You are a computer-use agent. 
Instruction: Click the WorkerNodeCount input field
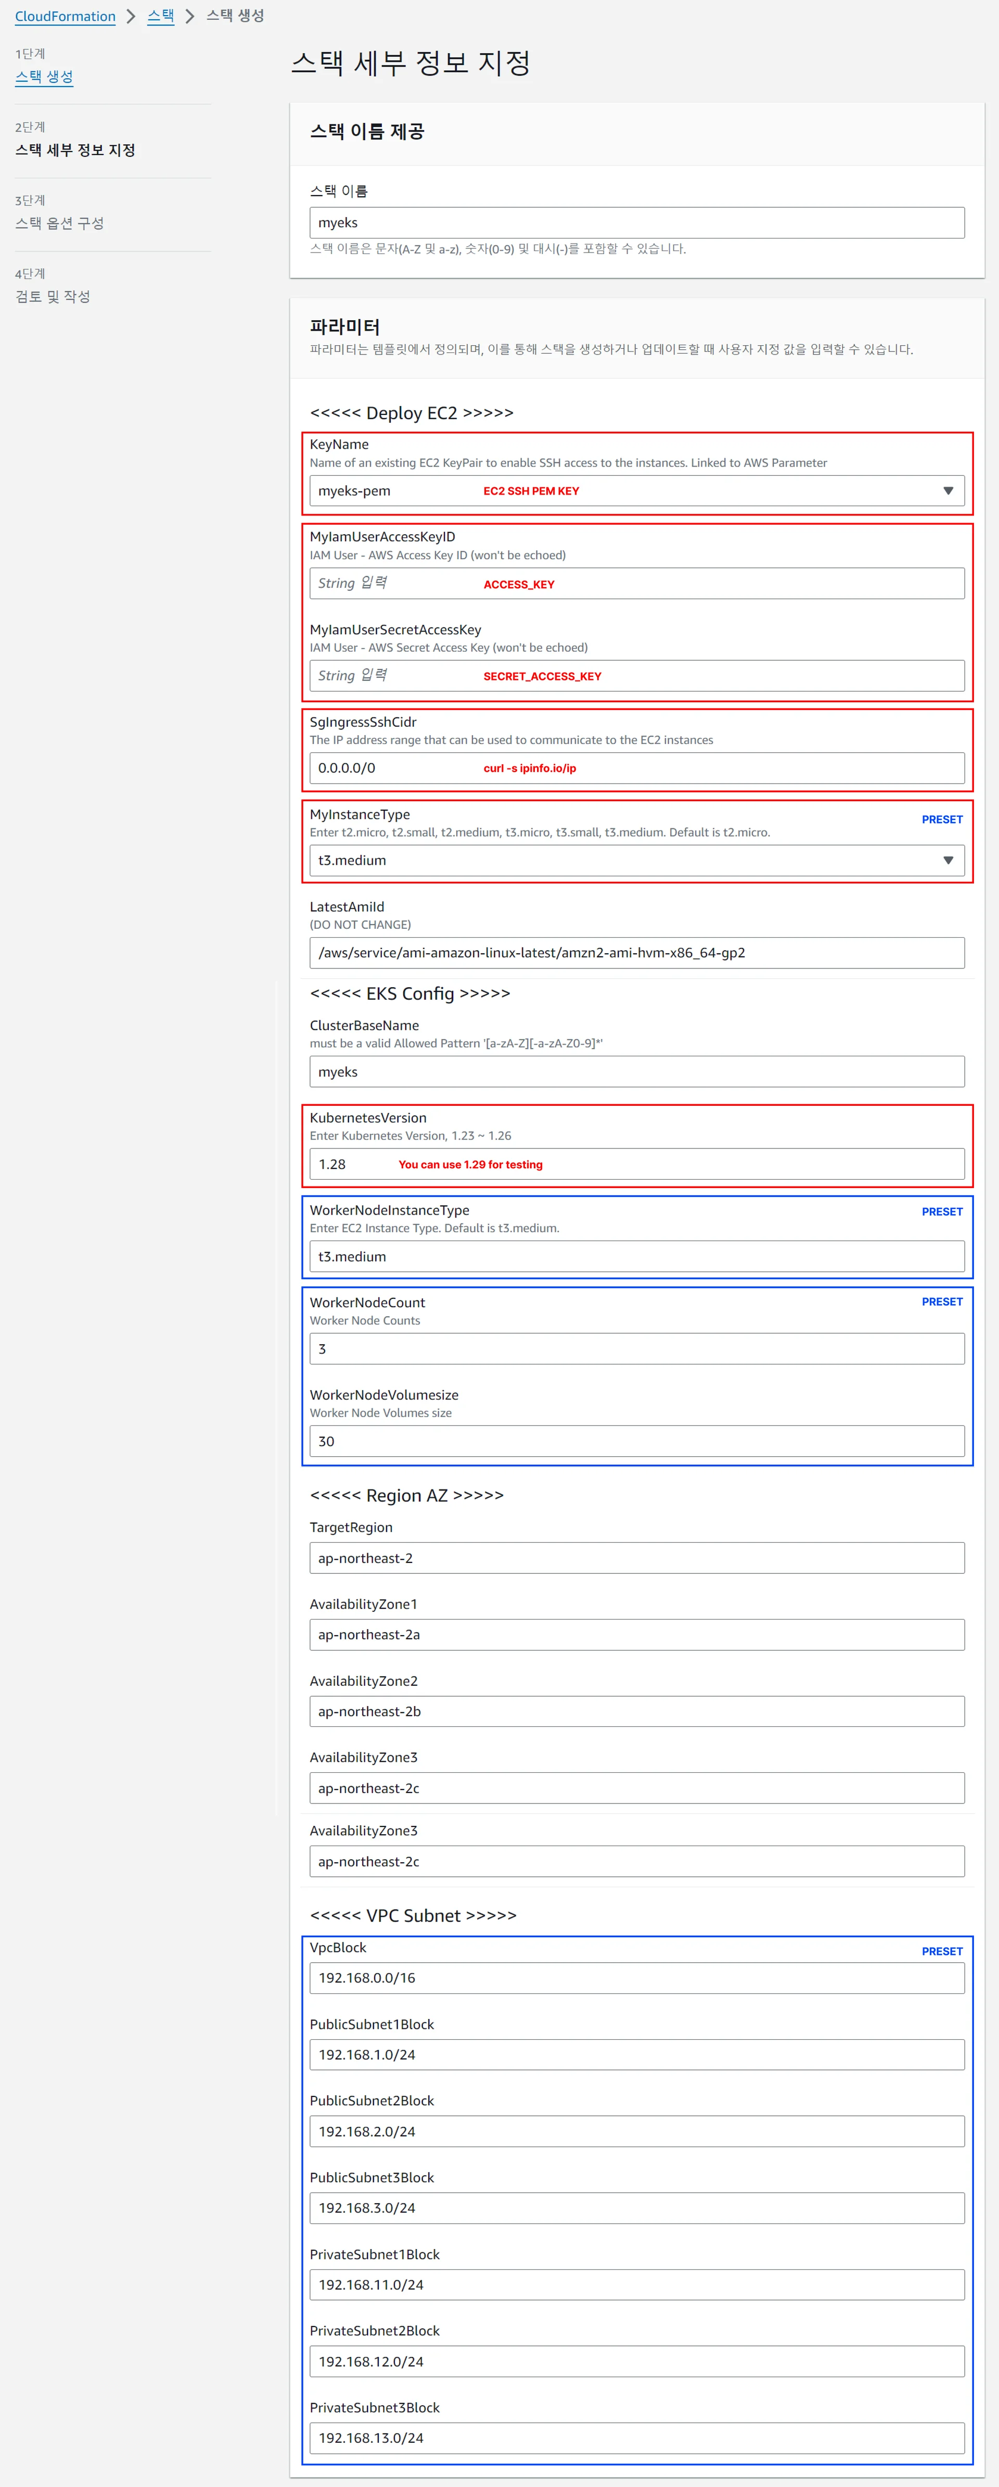pyautogui.click(x=636, y=1349)
